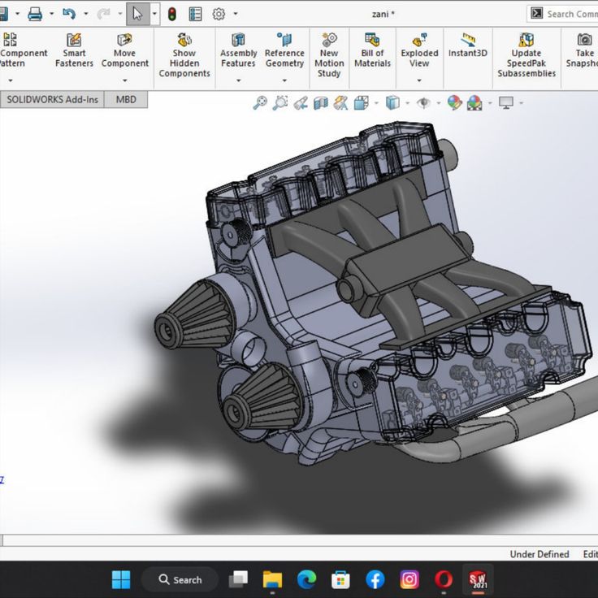Expand Move Component dropdown arrow

tap(124, 80)
